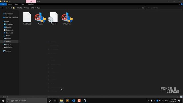
Task: Open Pictures folder in sidebar
Action: pyautogui.click(x=9, y=39)
